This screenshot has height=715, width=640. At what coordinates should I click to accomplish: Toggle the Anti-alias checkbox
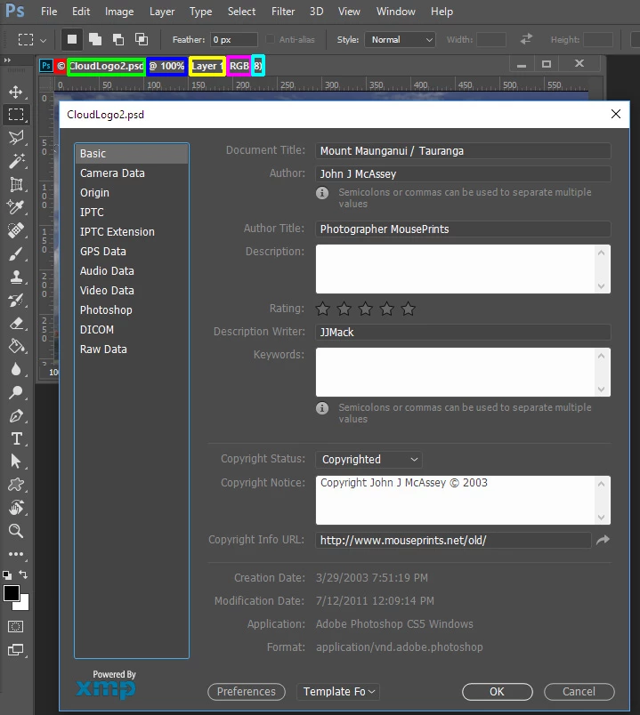click(271, 39)
